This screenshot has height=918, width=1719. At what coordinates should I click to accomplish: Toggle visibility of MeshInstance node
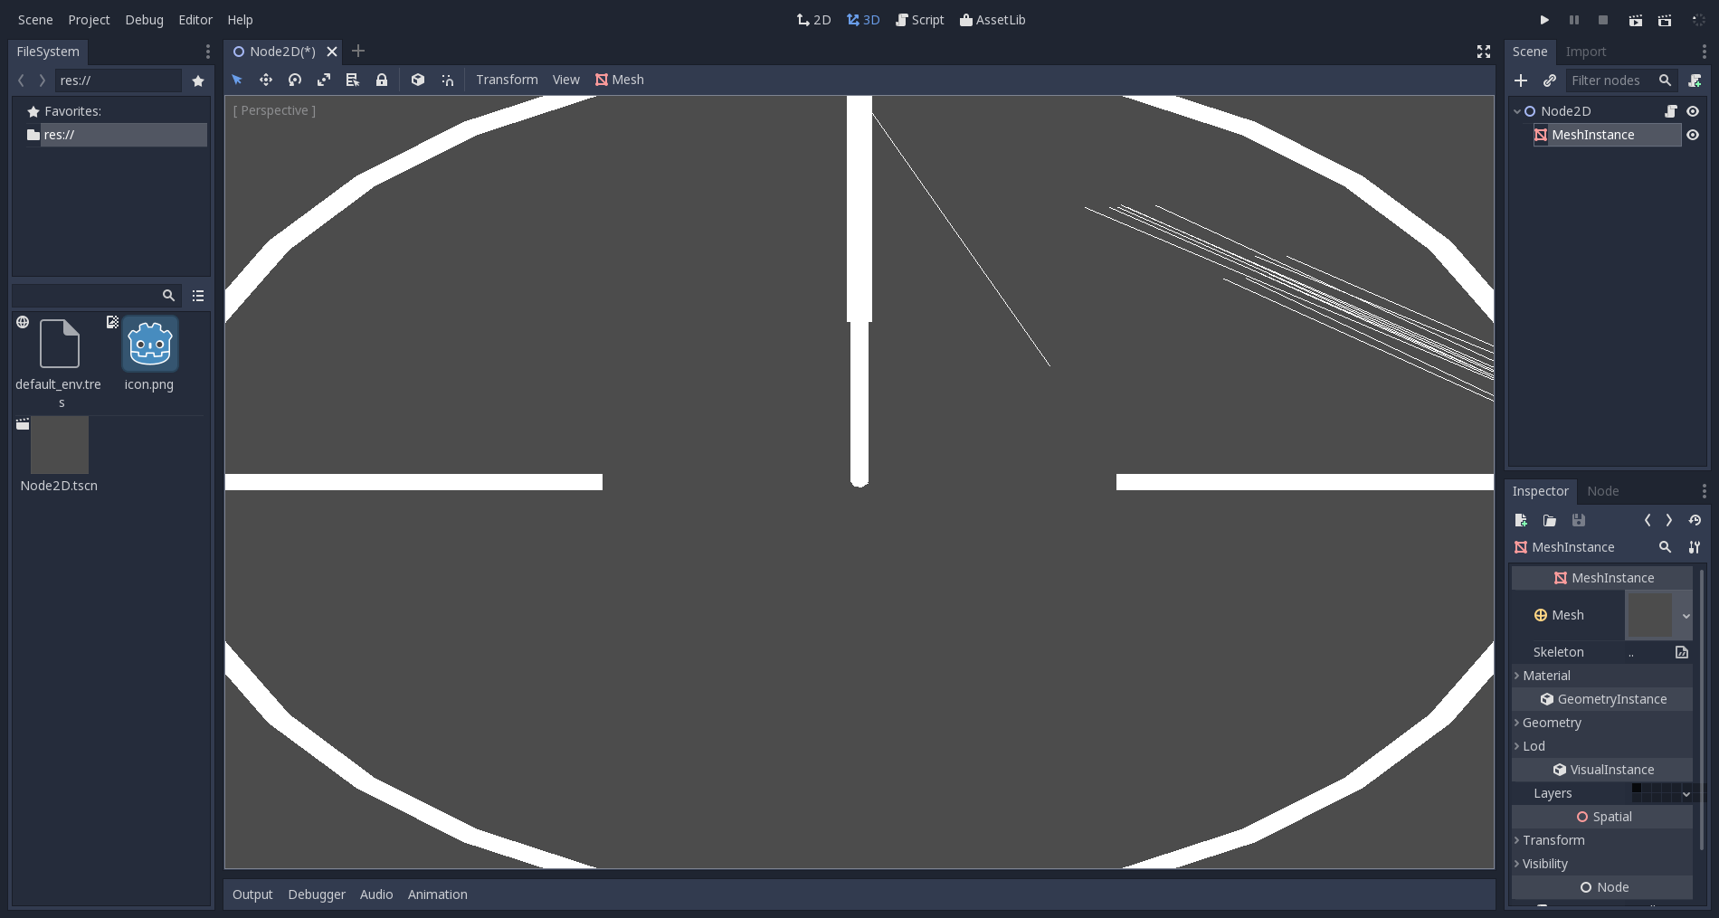pyautogui.click(x=1693, y=135)
